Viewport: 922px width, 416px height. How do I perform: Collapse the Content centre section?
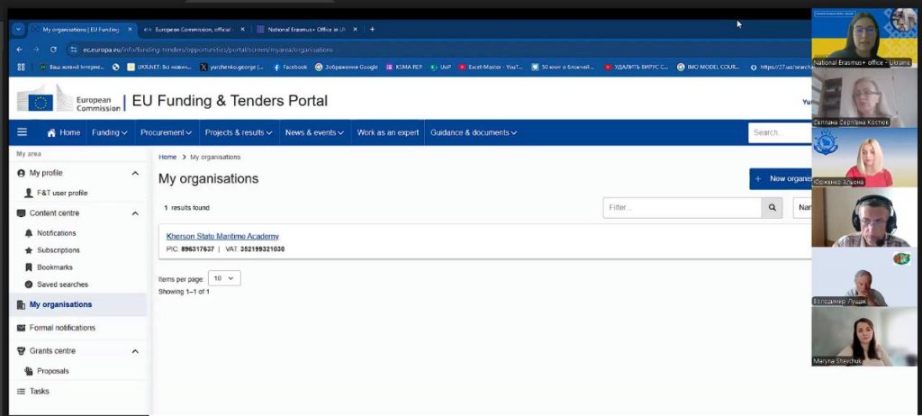[135, 213]
